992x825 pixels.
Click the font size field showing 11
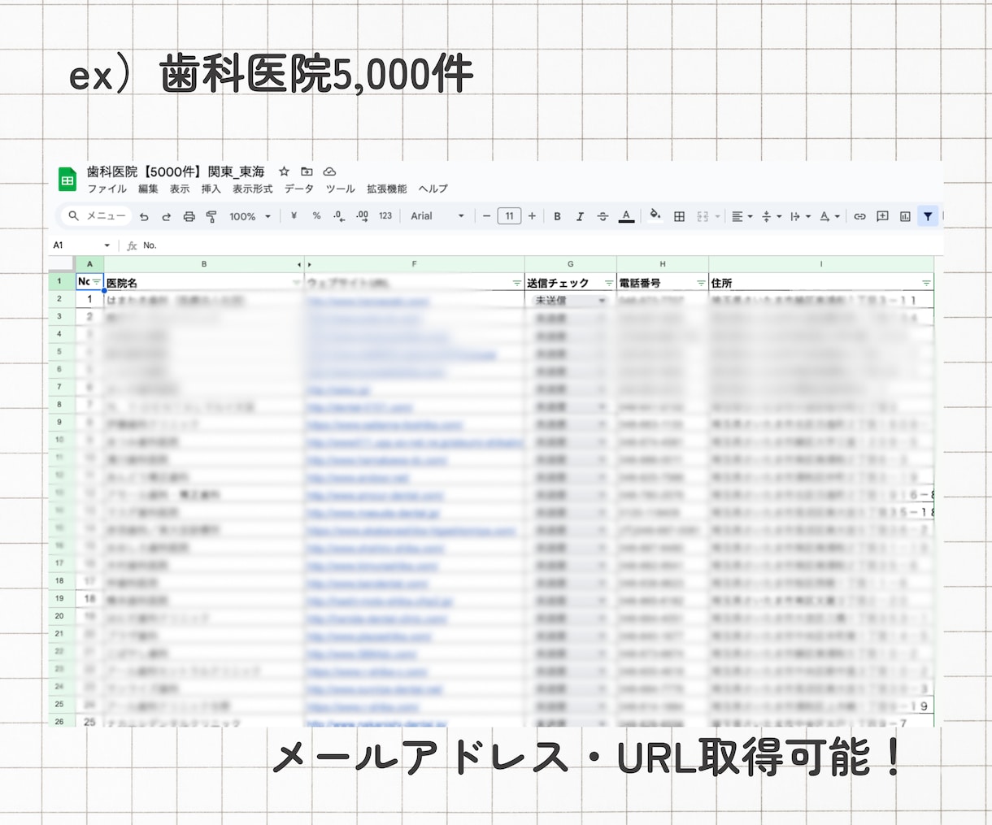(509, 216)
